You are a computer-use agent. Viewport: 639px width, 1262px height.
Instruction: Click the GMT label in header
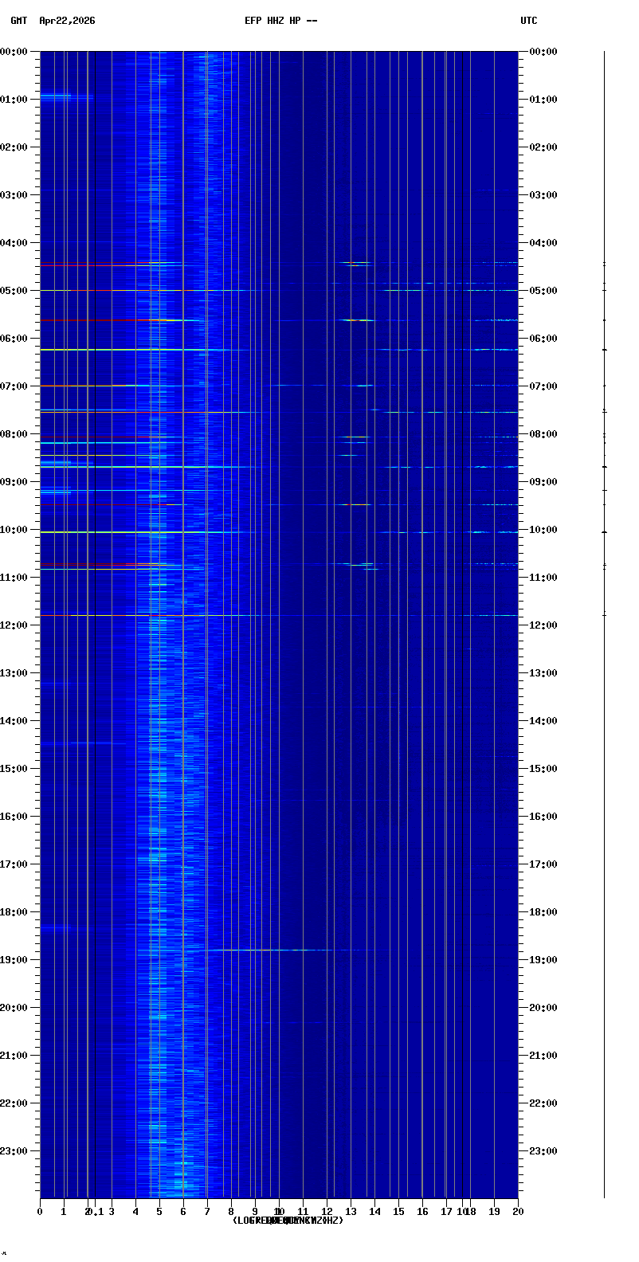click(x=18, y=21)
